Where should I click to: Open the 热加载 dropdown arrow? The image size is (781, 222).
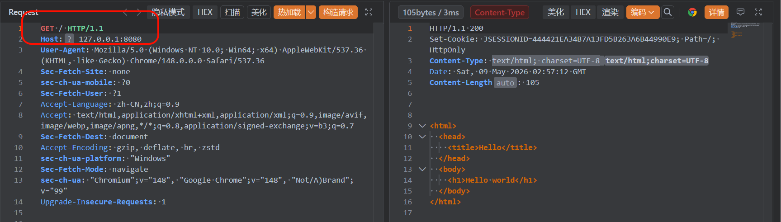coord(311,12)
